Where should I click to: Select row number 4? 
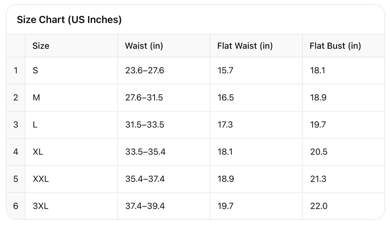[x=16, y=152]
